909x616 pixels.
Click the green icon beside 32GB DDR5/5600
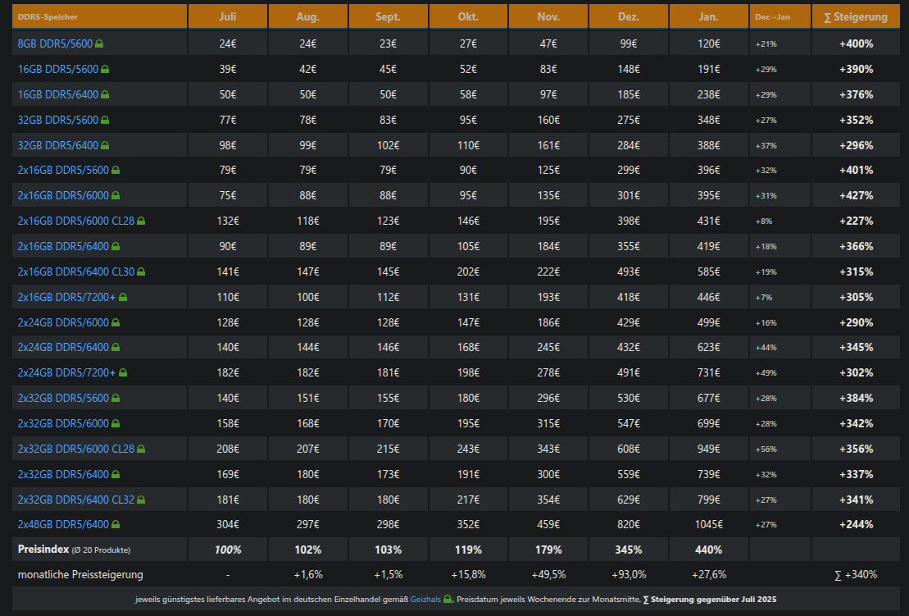pyautogui.click(x=104, y=120)
